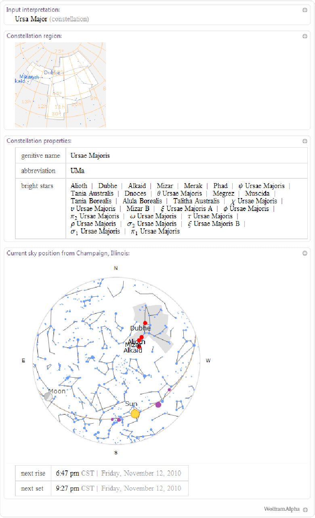Image resolution: width=315 pixels, height=518 pixels.
Task: Click the Moon icon on sky chart
Action: [x=48, y=396]
